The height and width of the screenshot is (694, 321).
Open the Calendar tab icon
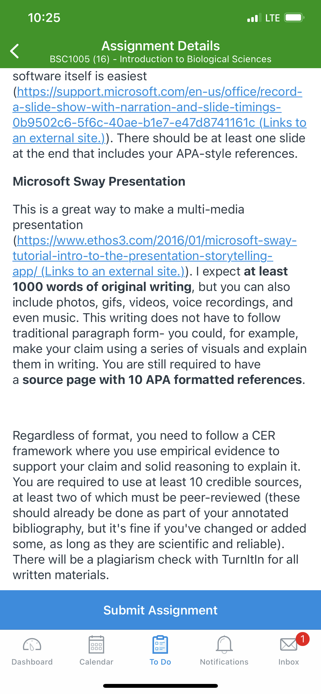96,644
